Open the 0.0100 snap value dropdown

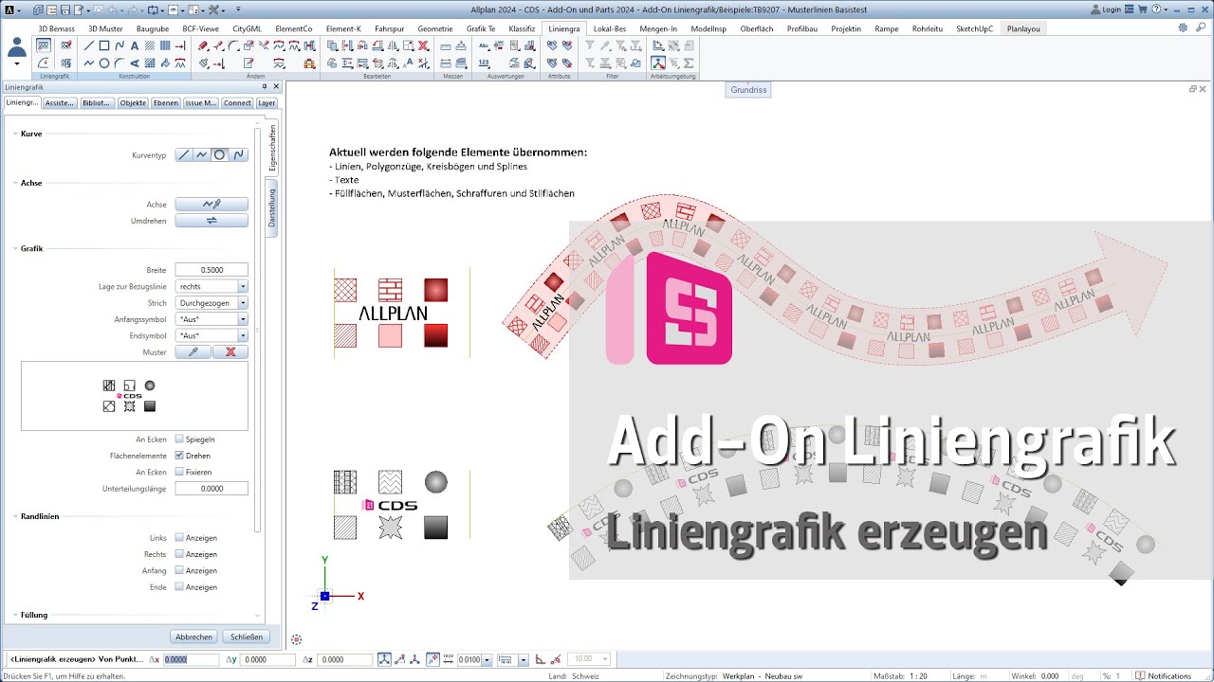(487, 659)
